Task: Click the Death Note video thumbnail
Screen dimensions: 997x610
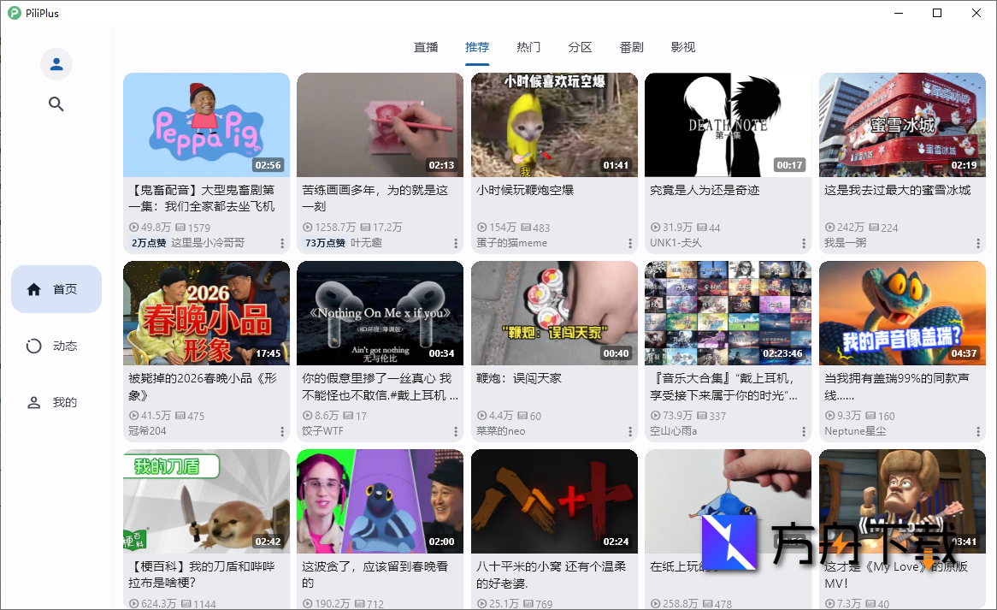Action: 728,125
